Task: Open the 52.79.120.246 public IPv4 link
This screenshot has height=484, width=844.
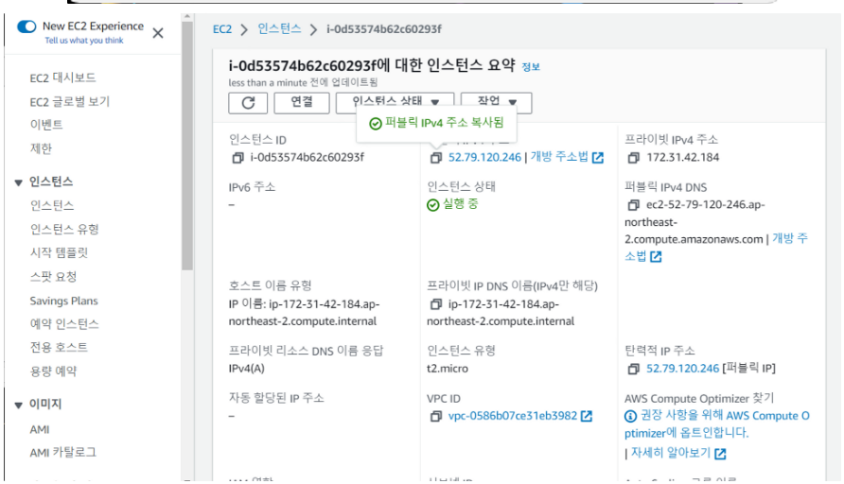Action: point(484,158)
